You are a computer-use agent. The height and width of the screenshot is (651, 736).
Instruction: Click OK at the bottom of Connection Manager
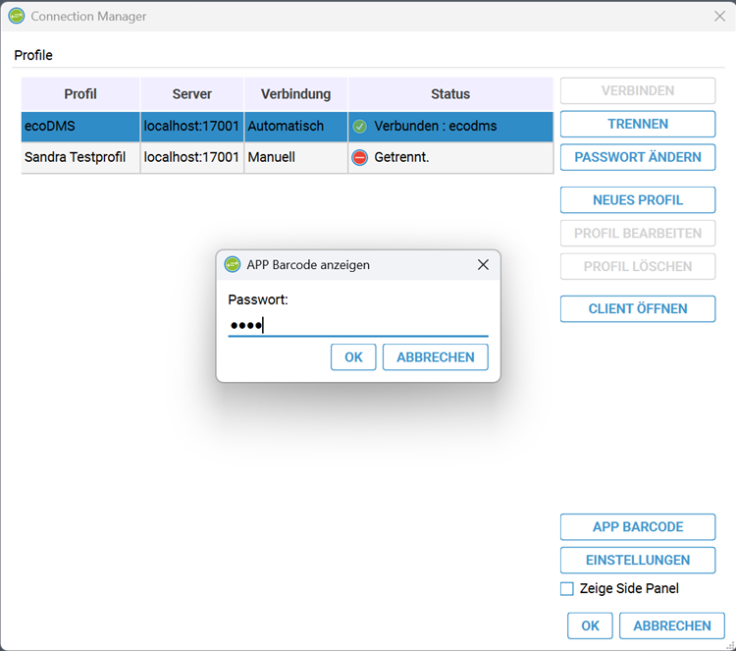[x=590, y=625]
